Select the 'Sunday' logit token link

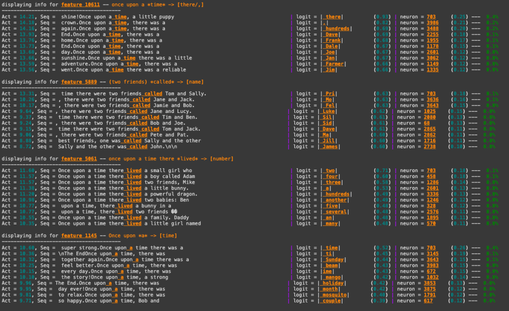(x=335, y=259)
